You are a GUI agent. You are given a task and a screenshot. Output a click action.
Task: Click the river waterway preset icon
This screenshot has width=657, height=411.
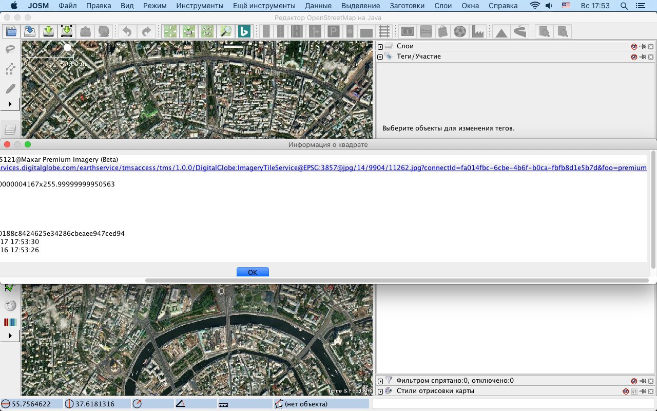tap(520, 31)
